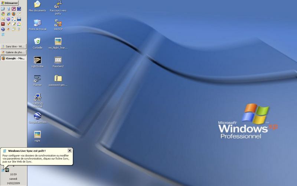This screenshot has height=186, width=297.
Task: Click the dark picture tray icon
Action: point(7,170)
